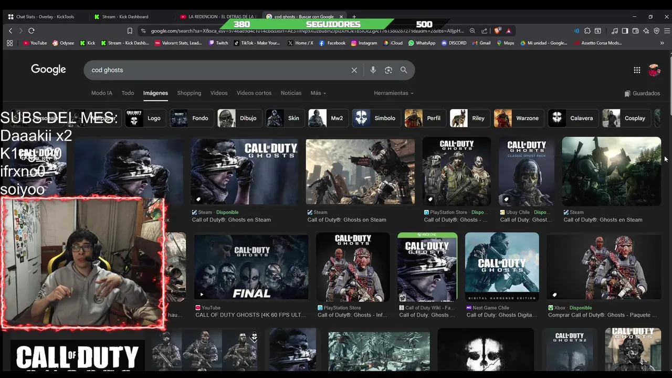
Task: Toggle the browser sidebar panel icon
Action: click(x=625, y=31)
